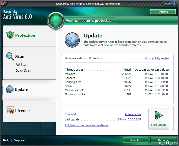Click the Network attacks date 12-Oct-10 23:02:00
179x146 pixels.
tap(157, 94)
